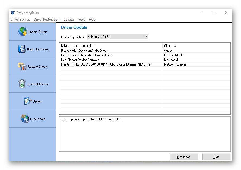Click the Uninstall Drivers recycle bin icon

tap(22, 84)
